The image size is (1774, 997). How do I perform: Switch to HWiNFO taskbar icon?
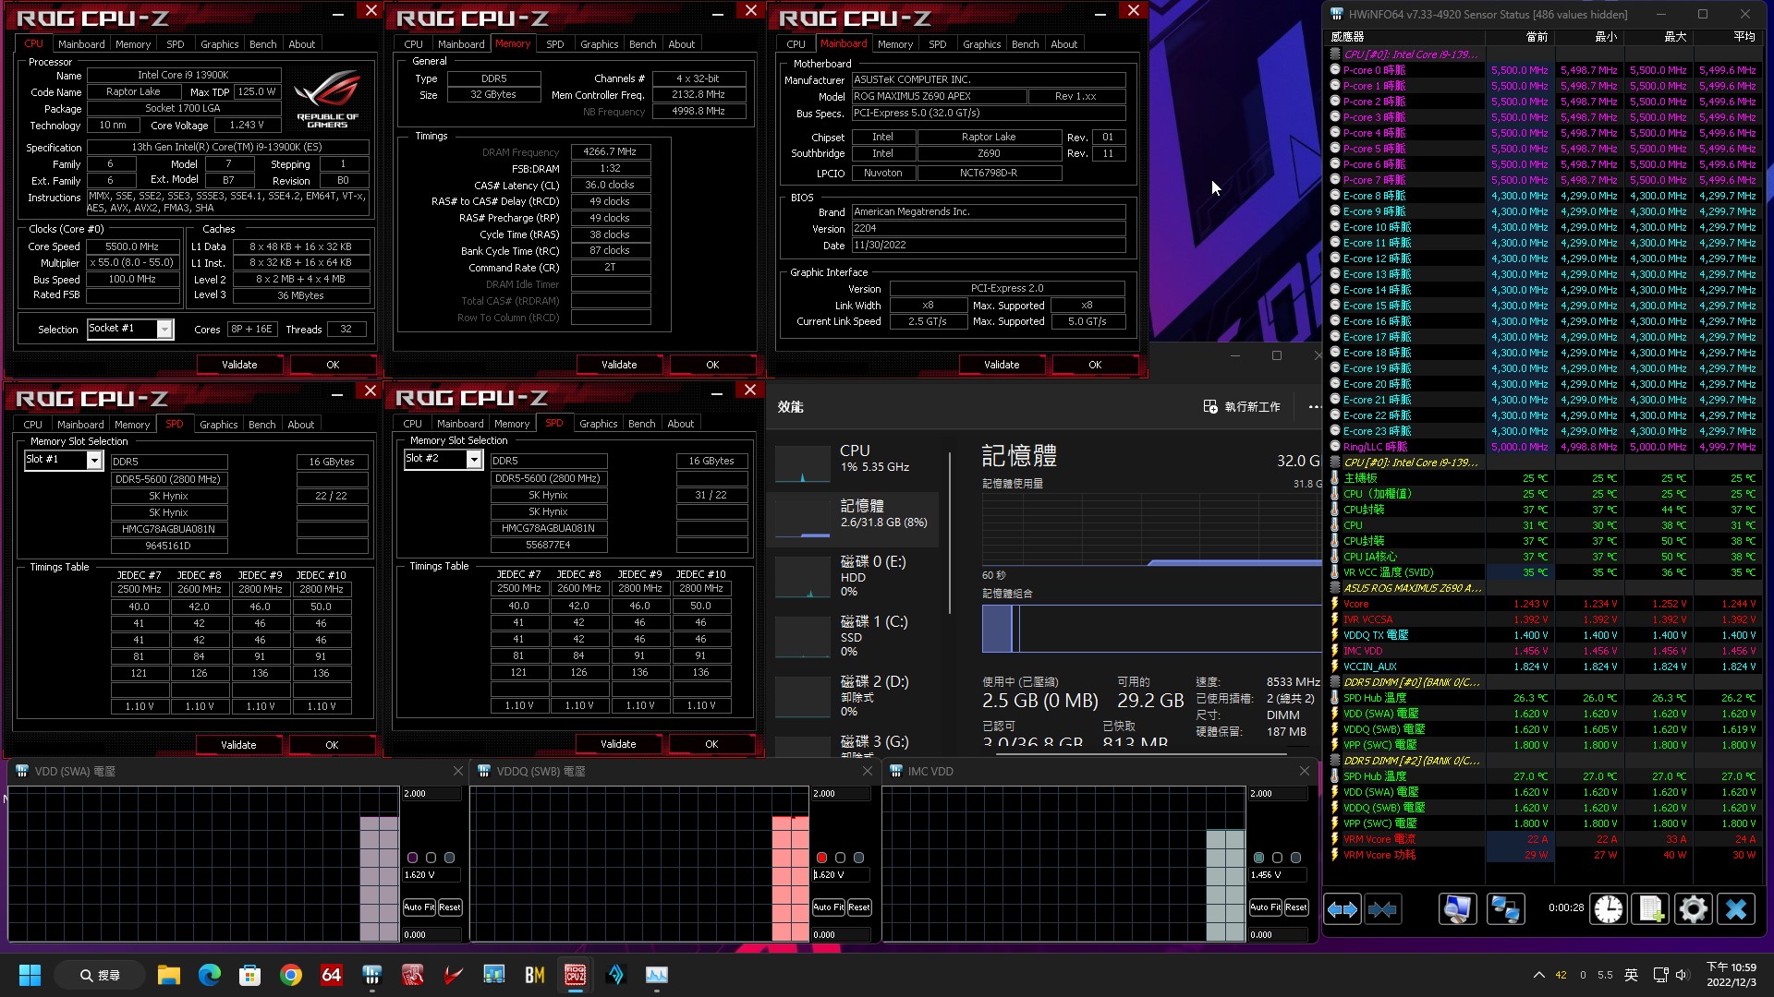pos(371,975)
